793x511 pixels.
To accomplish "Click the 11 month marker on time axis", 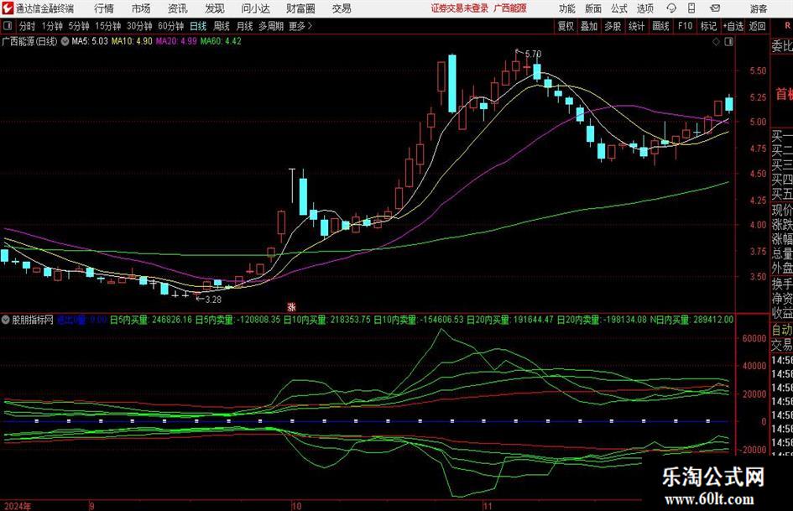I will (x=488, y=506).
